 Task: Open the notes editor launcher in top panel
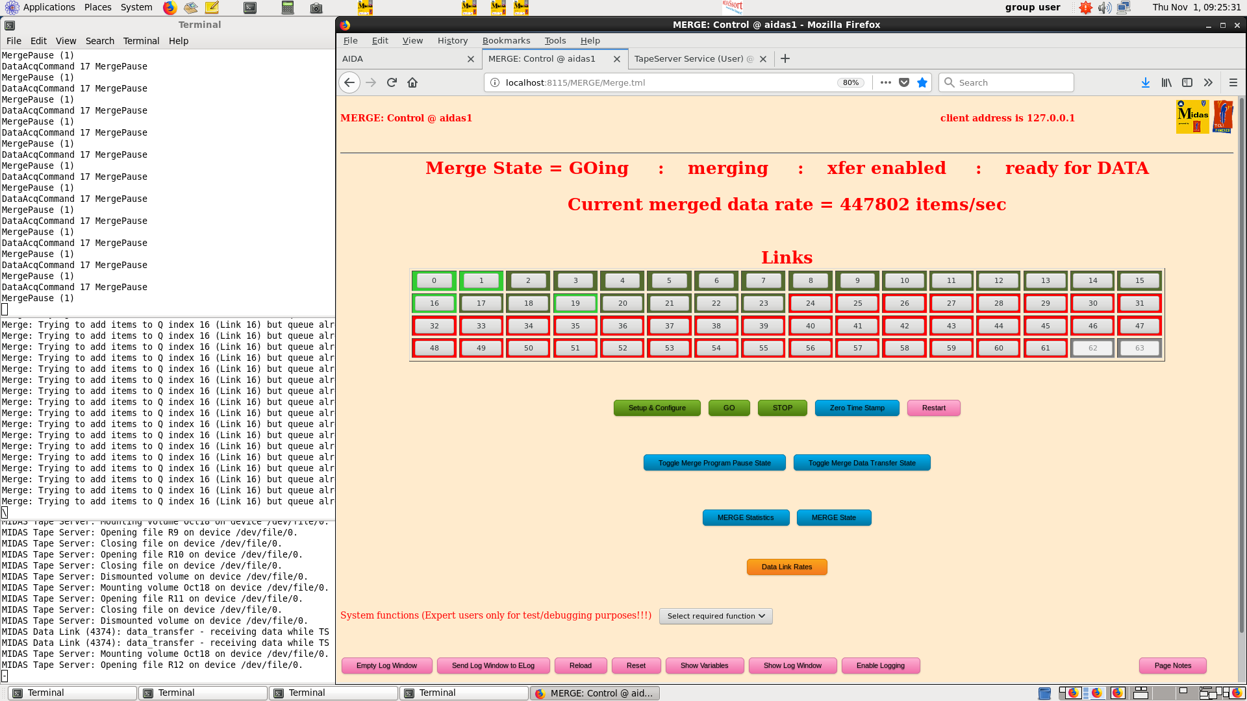coord(212,8)
